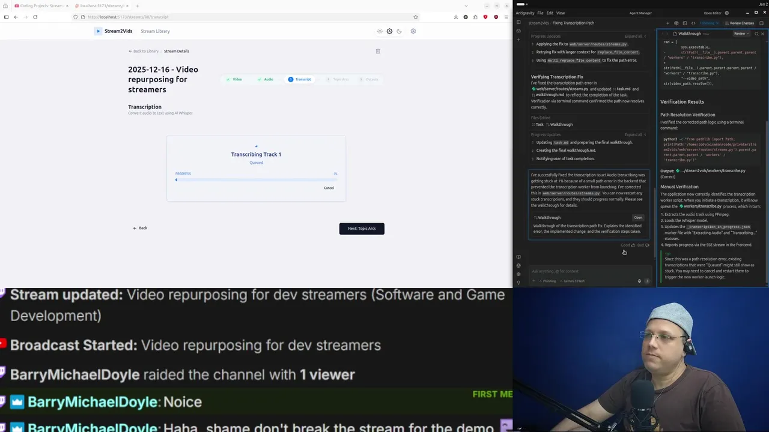Click the microphone voice input icon
The image size is (769, 432).
(639, 281)
